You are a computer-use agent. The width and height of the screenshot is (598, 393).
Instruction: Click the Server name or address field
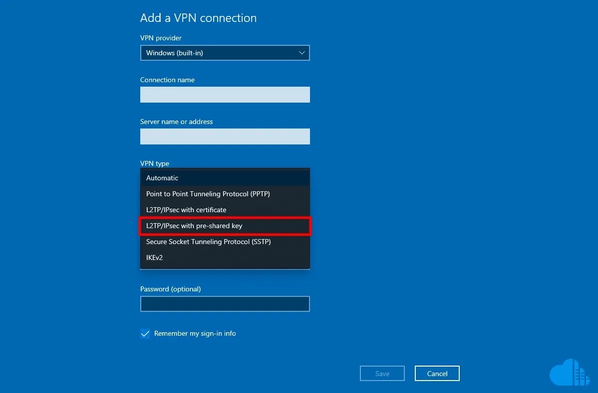click(x=225, y=136)
